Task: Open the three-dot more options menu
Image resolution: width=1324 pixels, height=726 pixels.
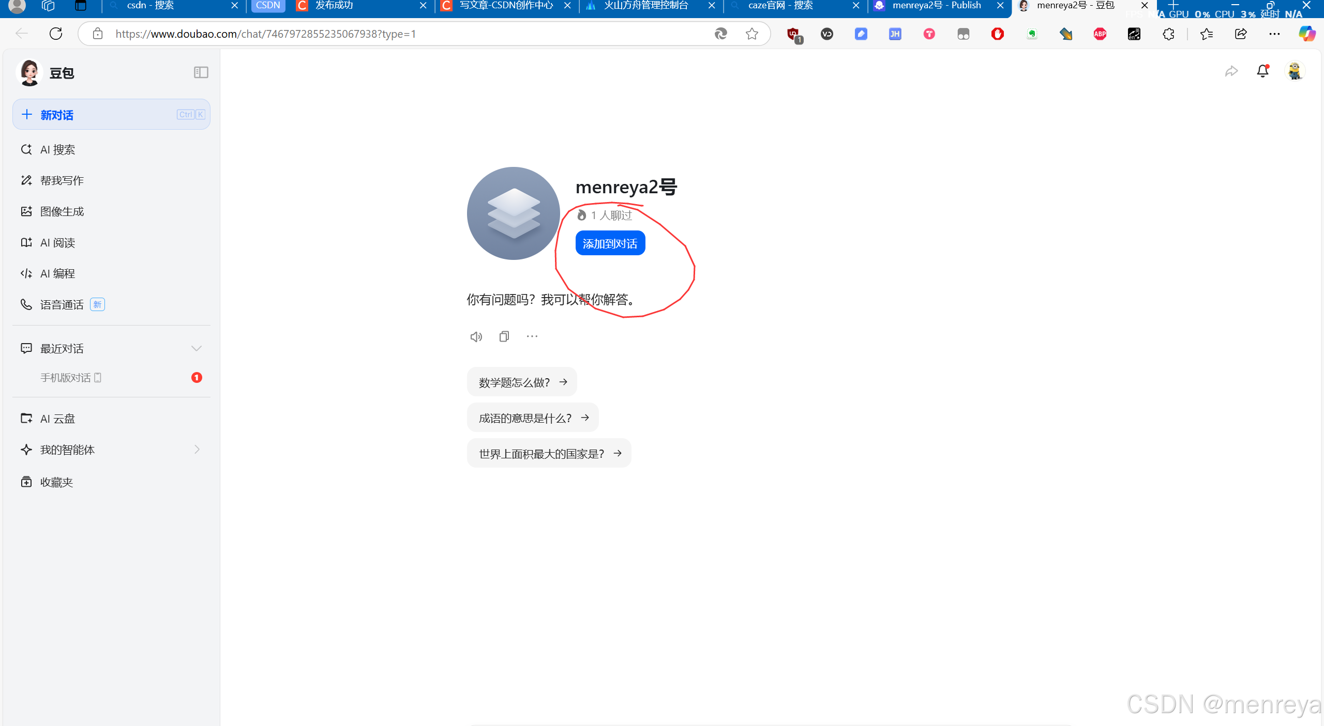Action: pyautogui.click(x=532, y=336)
